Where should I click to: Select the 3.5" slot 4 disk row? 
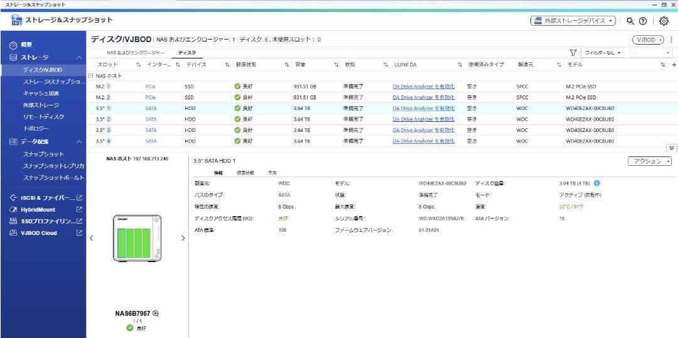pyautogui.click(x=382, y=141)
